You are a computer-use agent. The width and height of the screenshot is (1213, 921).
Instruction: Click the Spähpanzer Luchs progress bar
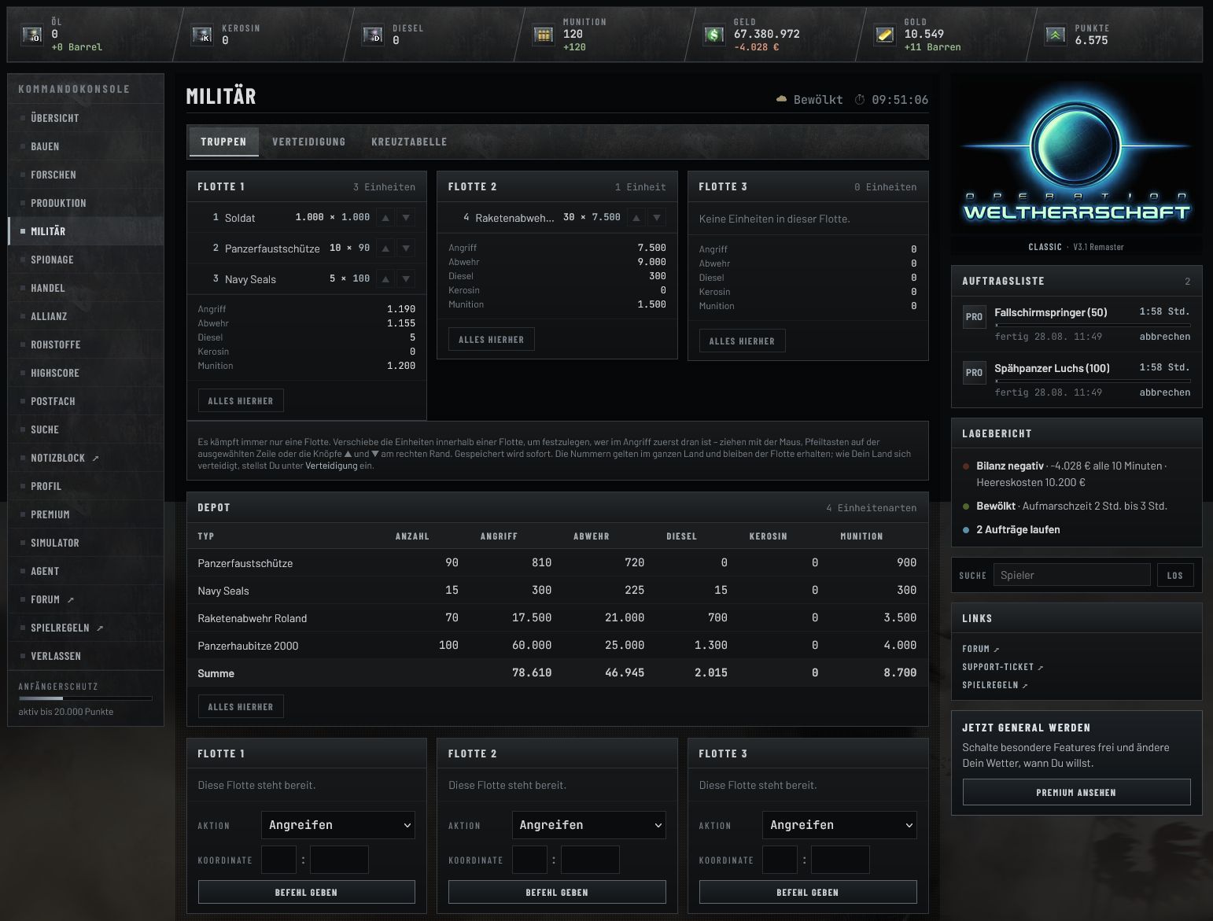(1093, 381)
